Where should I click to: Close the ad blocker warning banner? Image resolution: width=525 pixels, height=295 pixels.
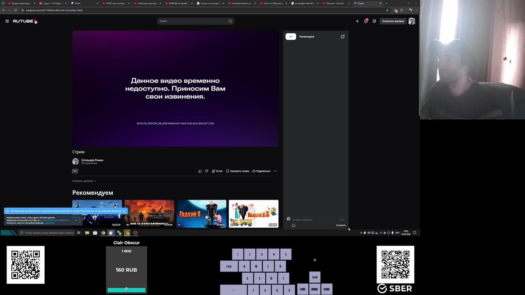click(124, 211)
